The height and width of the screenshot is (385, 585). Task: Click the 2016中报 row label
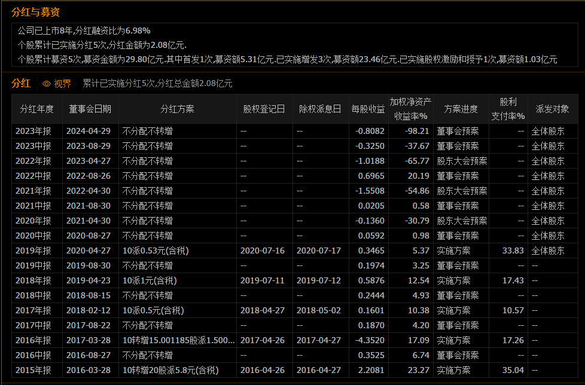[x=33, y=355]
